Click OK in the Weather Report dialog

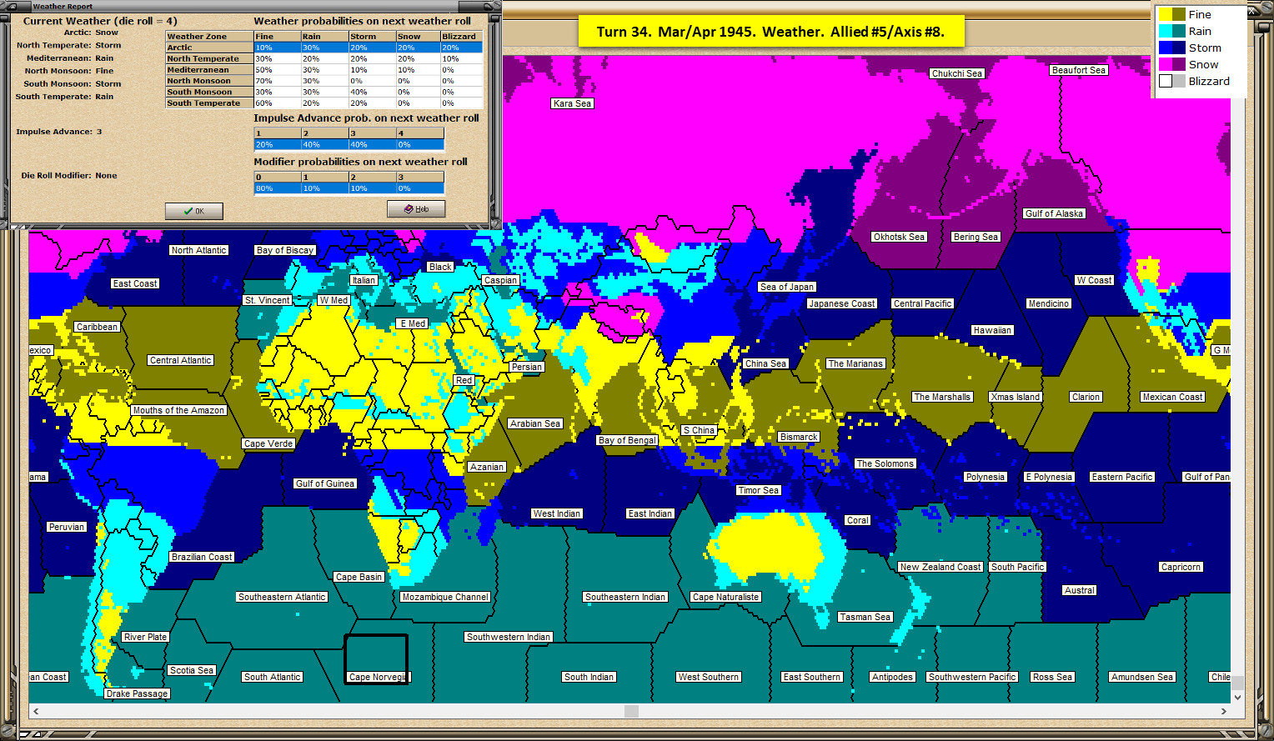[194, 211]
